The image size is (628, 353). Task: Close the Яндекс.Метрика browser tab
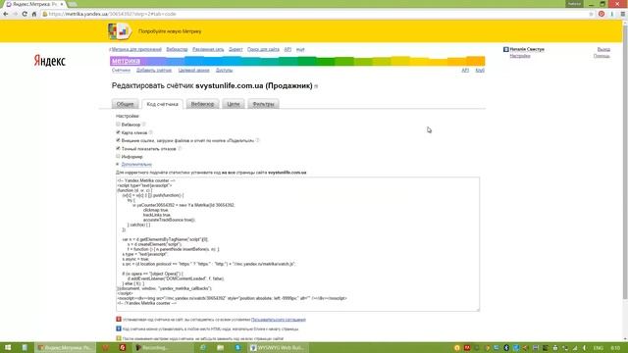(x=62, y=4)
